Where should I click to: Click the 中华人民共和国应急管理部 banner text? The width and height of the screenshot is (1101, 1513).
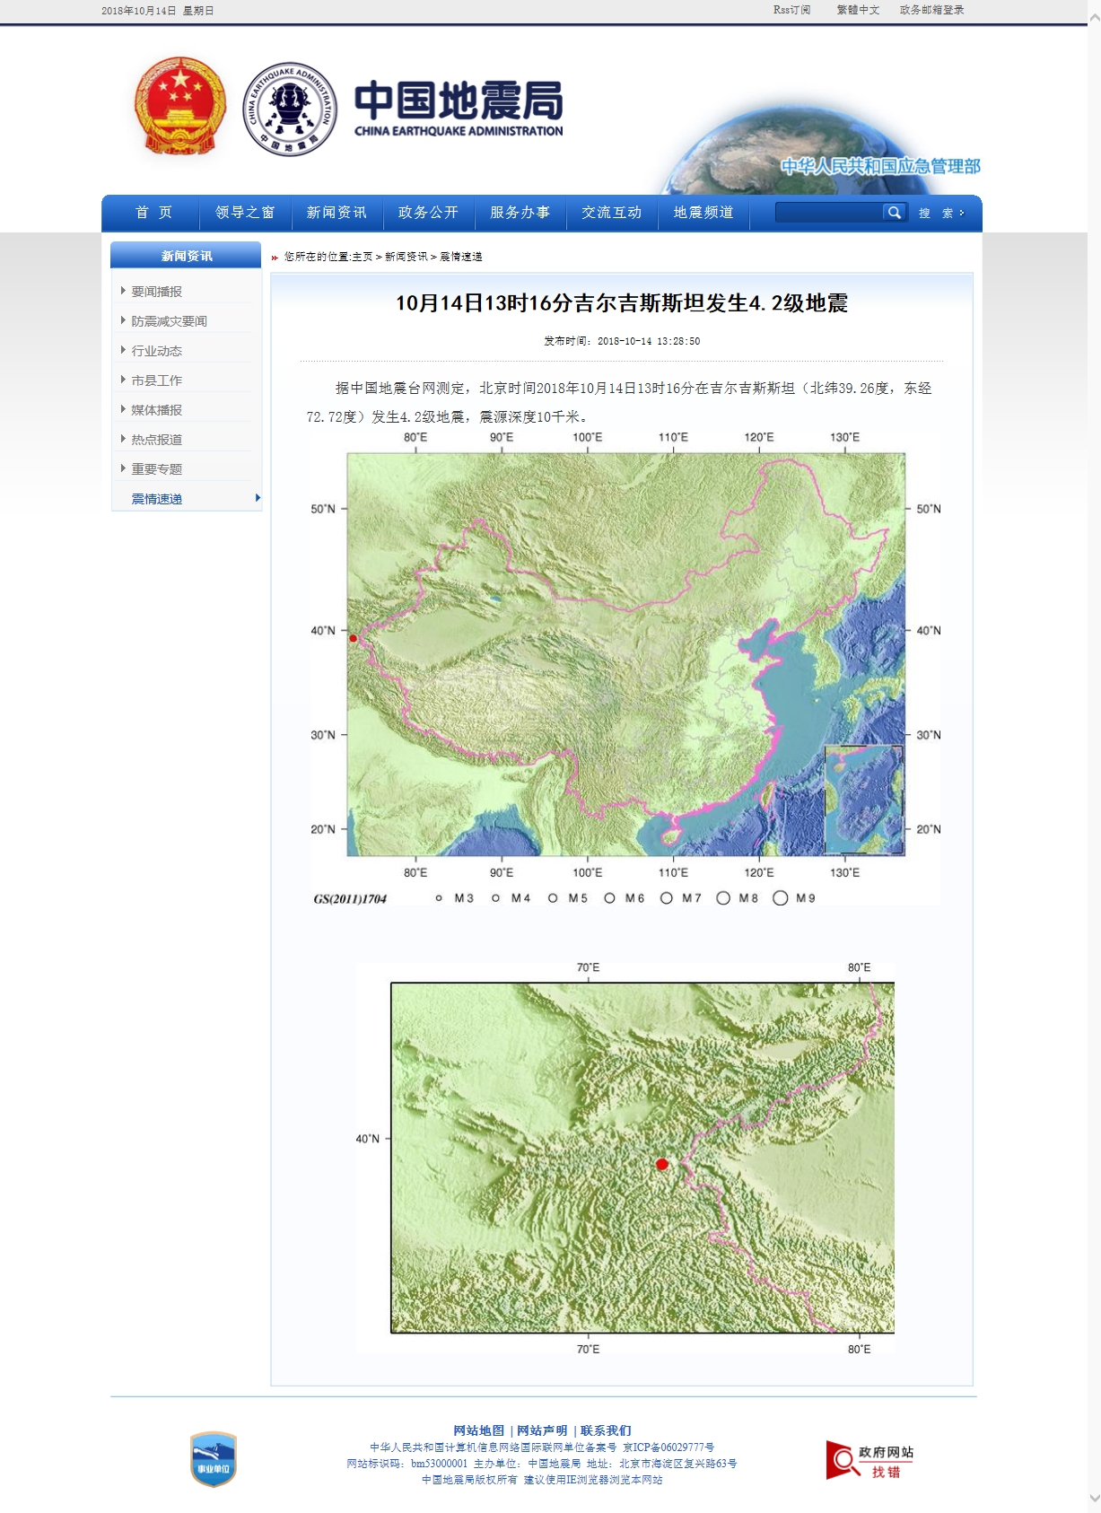pos(880,166)
